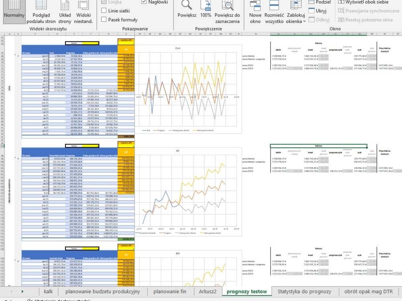Switch to obrót opak mag DTR sheet
This screenshot has height=301, width=402.
(x=368, y=291)
